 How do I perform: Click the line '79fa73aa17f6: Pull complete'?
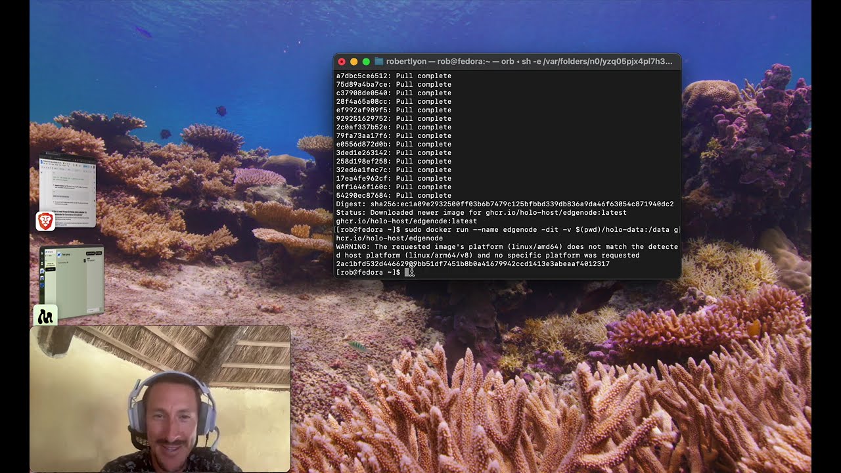pyautogui.click(x=394, y=135)
